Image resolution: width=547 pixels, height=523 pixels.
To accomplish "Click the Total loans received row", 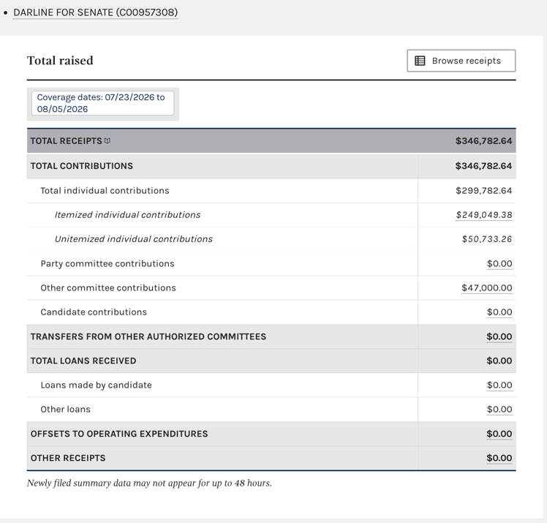I will coord(271,361).
